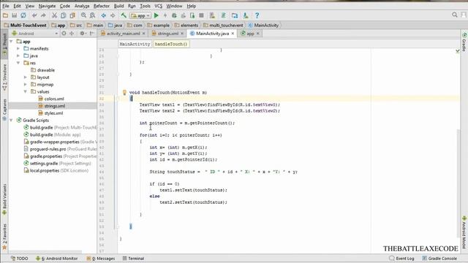Click the Debug app bug icon
This screenshot has height=263, width=468.
(x=174, y=15)
